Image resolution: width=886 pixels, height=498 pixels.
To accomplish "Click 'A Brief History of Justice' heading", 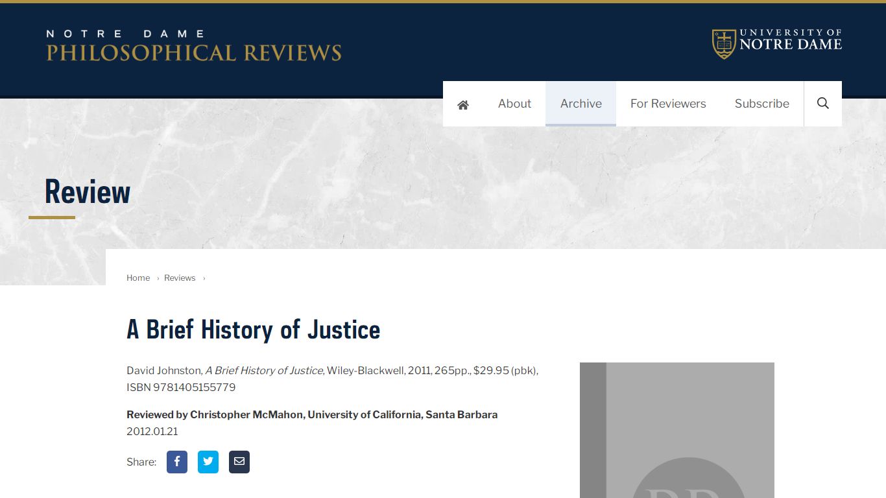I will coord(254,329).
